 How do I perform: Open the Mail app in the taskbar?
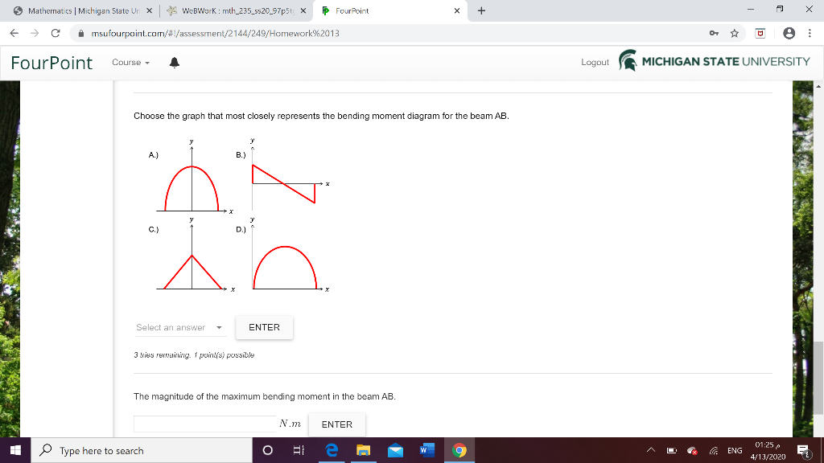click(395, 450)
